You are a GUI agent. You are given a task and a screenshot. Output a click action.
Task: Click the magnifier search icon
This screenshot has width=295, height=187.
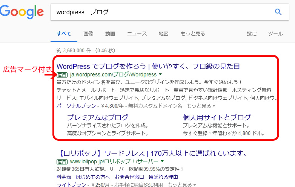click(278, 12)
